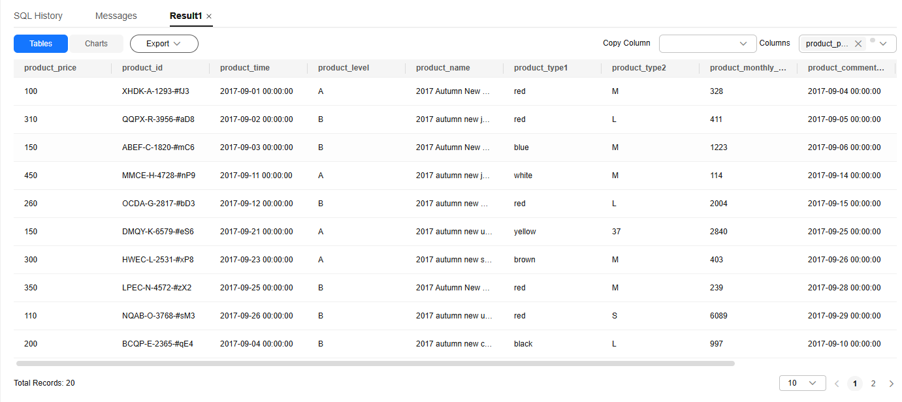
Task: Remove the product_p... column tag
Action: point(858,44)
